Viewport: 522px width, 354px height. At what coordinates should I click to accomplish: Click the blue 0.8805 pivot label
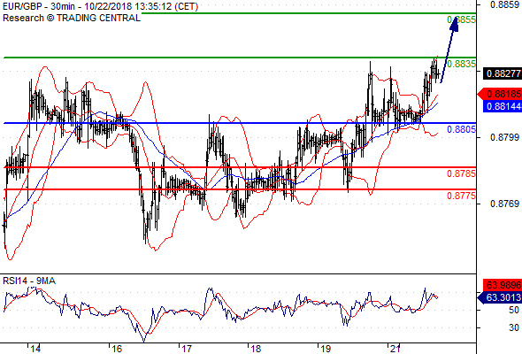pyautogui.click(x=461, y=129)
